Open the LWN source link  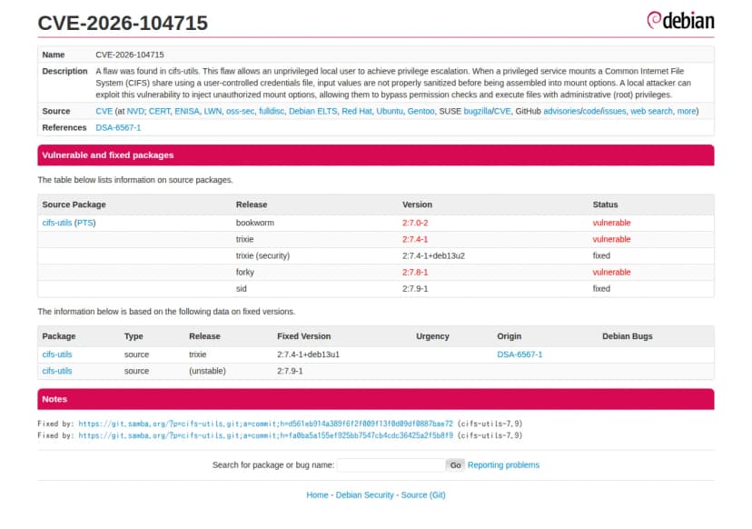coord(213,112)
